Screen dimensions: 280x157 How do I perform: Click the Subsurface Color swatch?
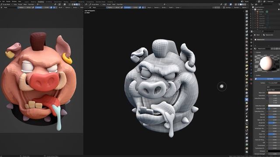coord(274,106)
